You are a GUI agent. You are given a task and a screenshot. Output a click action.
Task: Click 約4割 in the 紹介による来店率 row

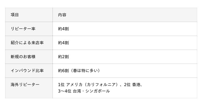click(63, 43)
